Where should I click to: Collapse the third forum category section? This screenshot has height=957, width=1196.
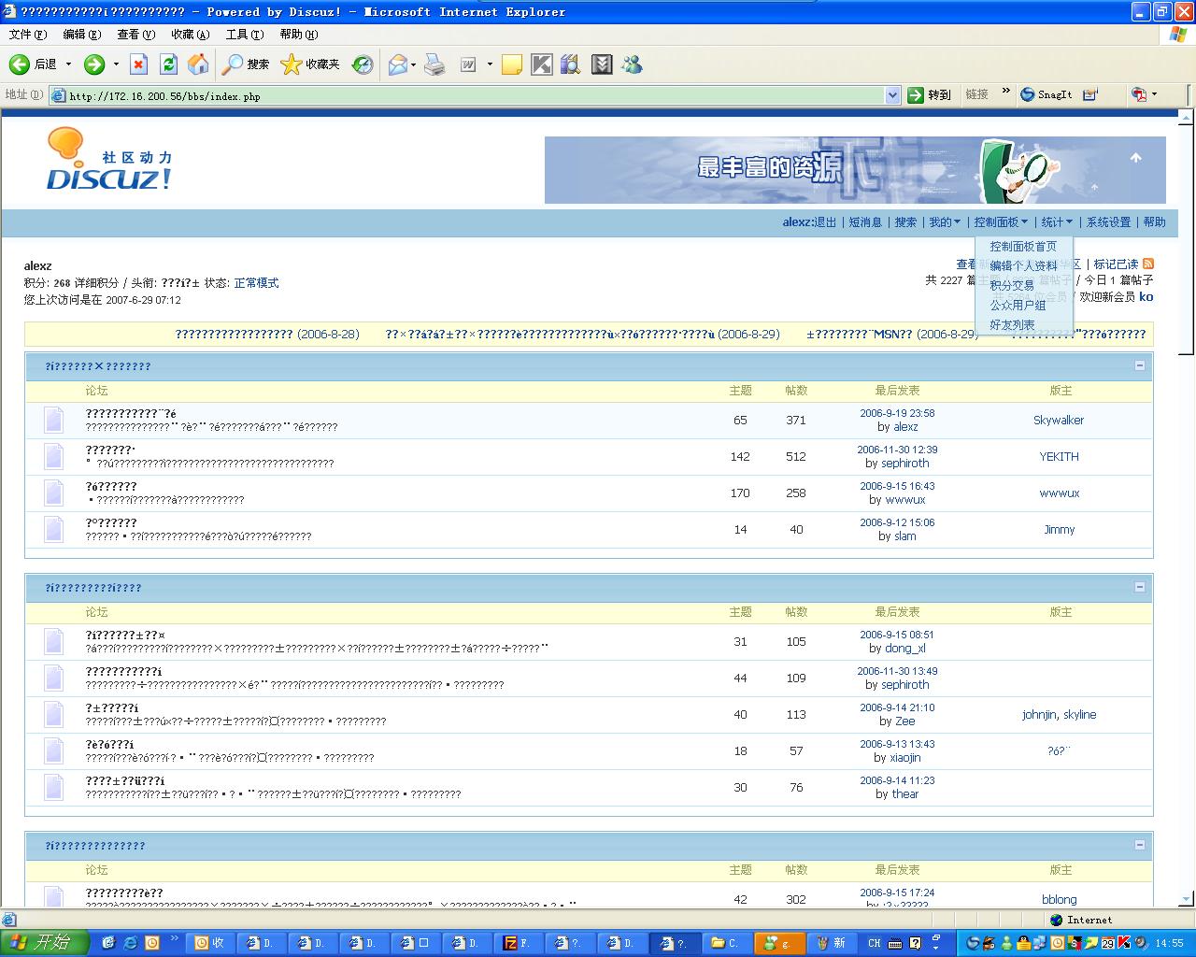coord(1140,845)
